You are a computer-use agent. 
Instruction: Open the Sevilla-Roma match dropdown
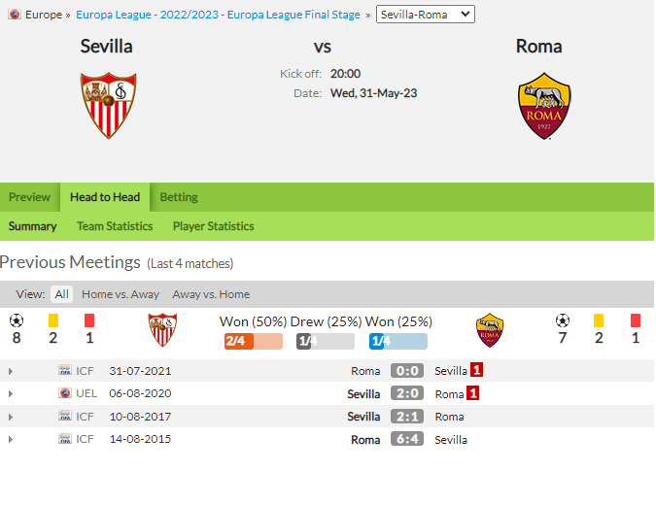pyautogui.click(x=426, y=15)
